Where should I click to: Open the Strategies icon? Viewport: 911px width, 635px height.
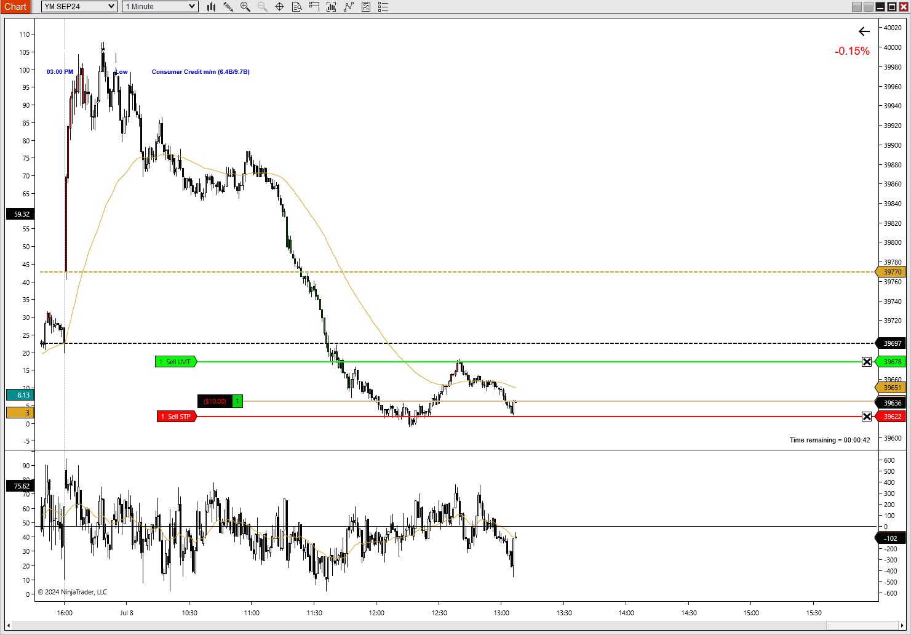(x=349, y=7)
